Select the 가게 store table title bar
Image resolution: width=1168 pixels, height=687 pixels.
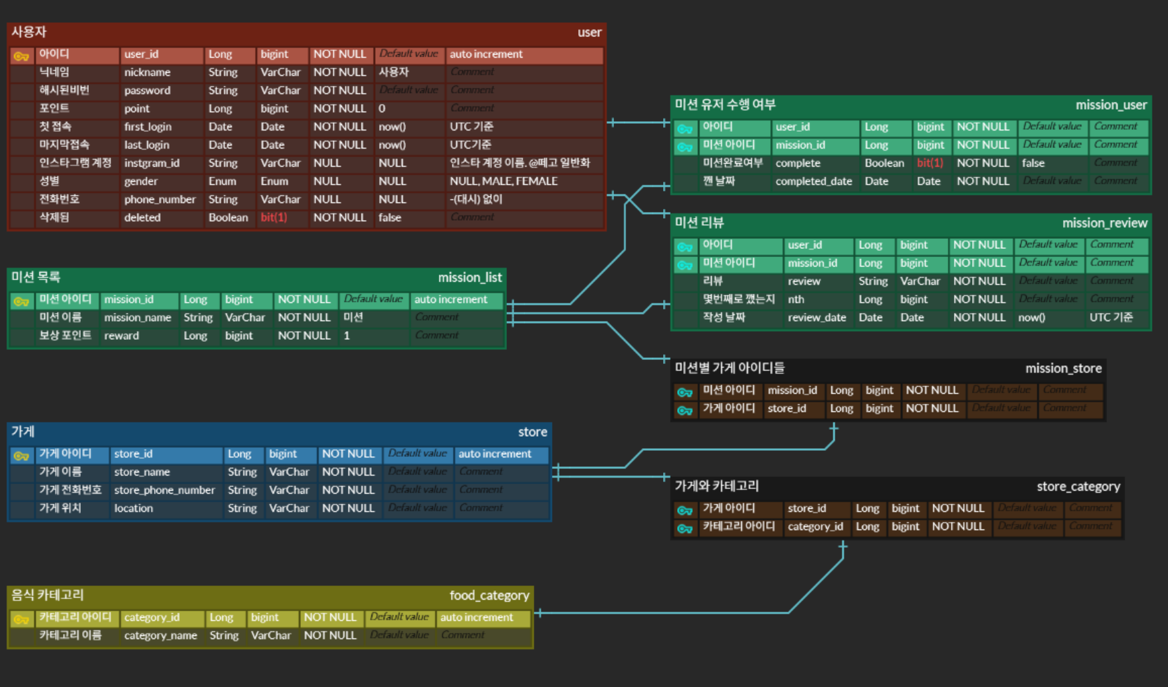click(x=279, y=432)
